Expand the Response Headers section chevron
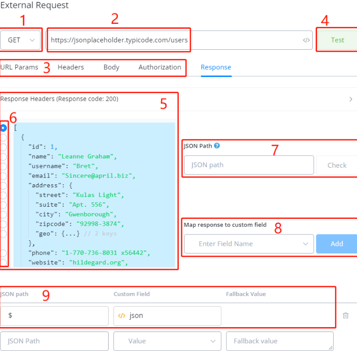The width and height of the screenshot is (357, 351). click(x=351, y=99)
